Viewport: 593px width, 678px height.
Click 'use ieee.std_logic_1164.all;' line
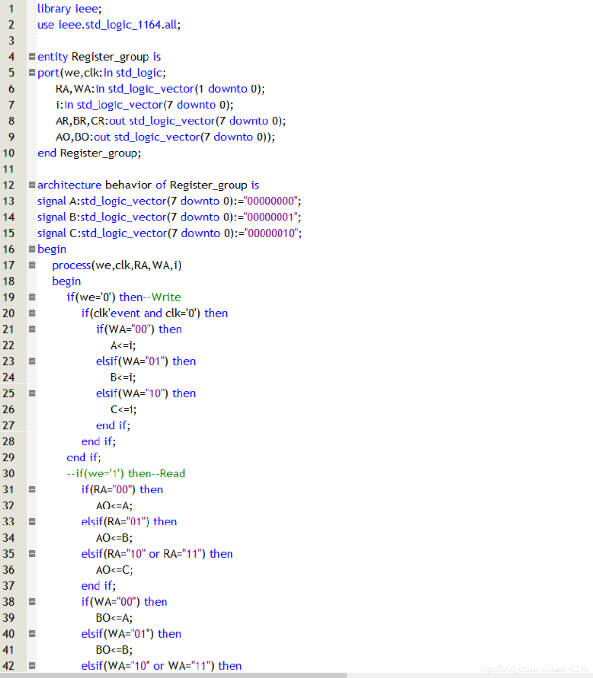[x=109, y=25]
